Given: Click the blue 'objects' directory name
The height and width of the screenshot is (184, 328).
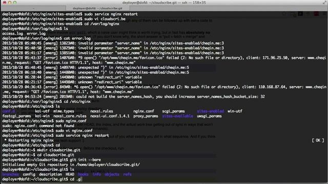Looking at the screenshot, I should click(112, 174).
